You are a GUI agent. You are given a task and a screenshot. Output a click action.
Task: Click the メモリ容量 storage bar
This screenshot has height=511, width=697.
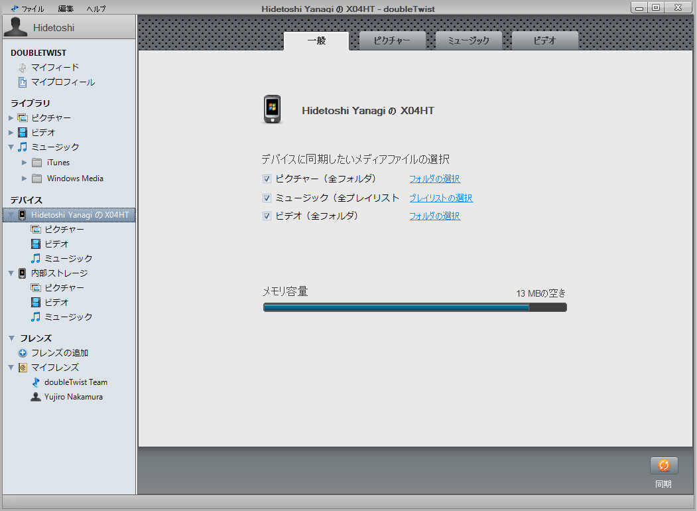(x=414, y=307)
